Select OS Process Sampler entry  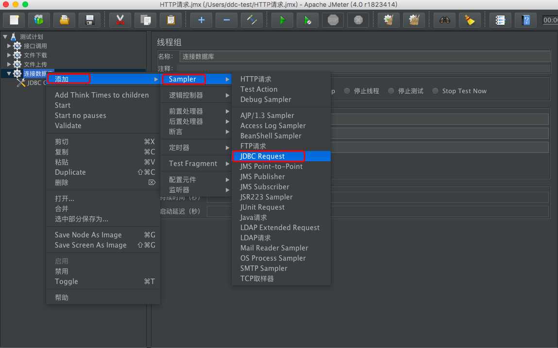tap(281, 258)
